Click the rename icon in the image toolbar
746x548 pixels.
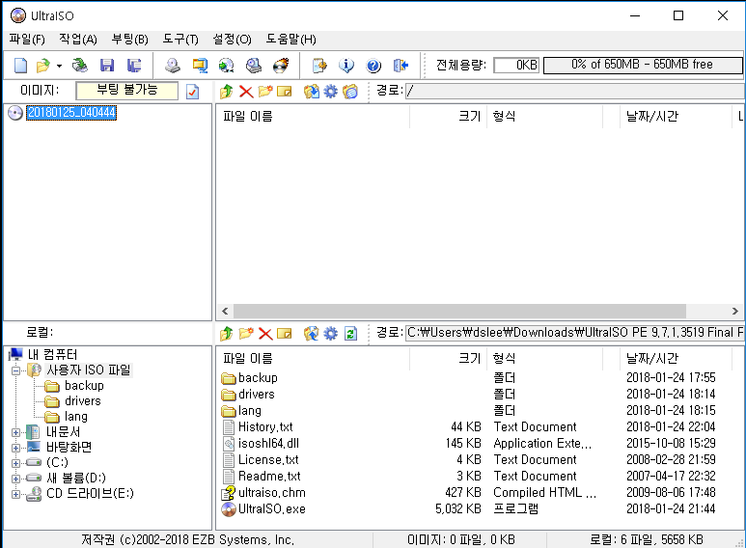284,92
